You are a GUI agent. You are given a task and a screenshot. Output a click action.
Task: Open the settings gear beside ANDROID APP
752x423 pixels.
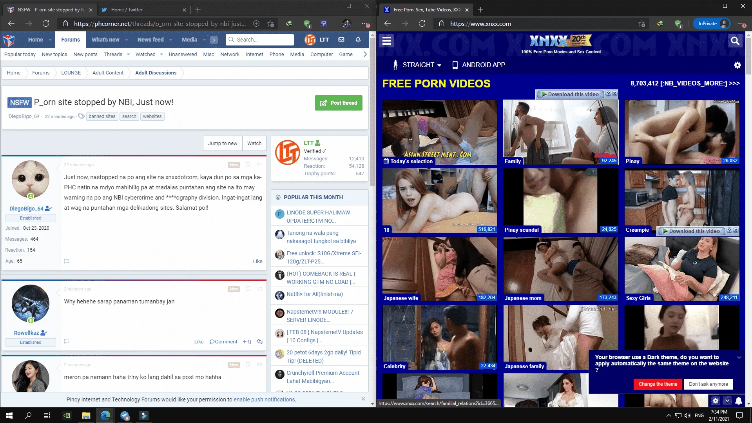[x=738, y=65]
